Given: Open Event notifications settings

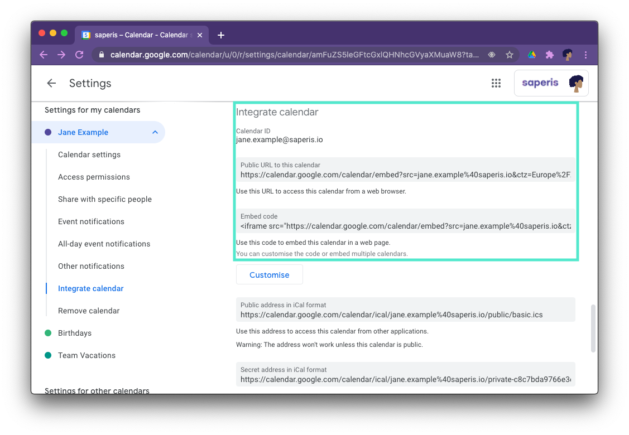Looking at the screenshot, I should tap(91, 221).
